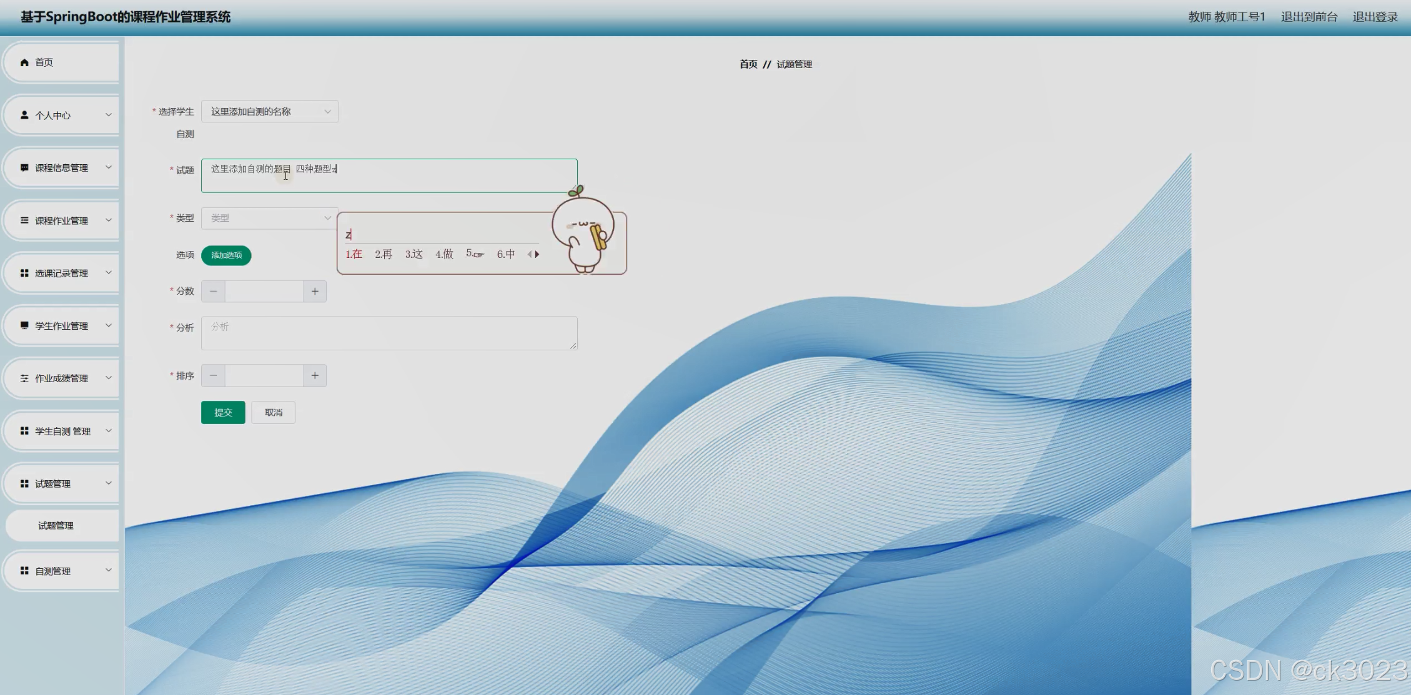The height and width of the screenshot is (695, 1411).
Task: Click into the 分析 text area
Action: click(x=389, y=333)
